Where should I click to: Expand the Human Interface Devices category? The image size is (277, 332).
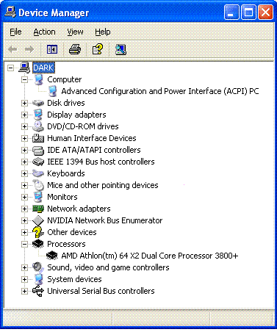click(x=24, y=138)
